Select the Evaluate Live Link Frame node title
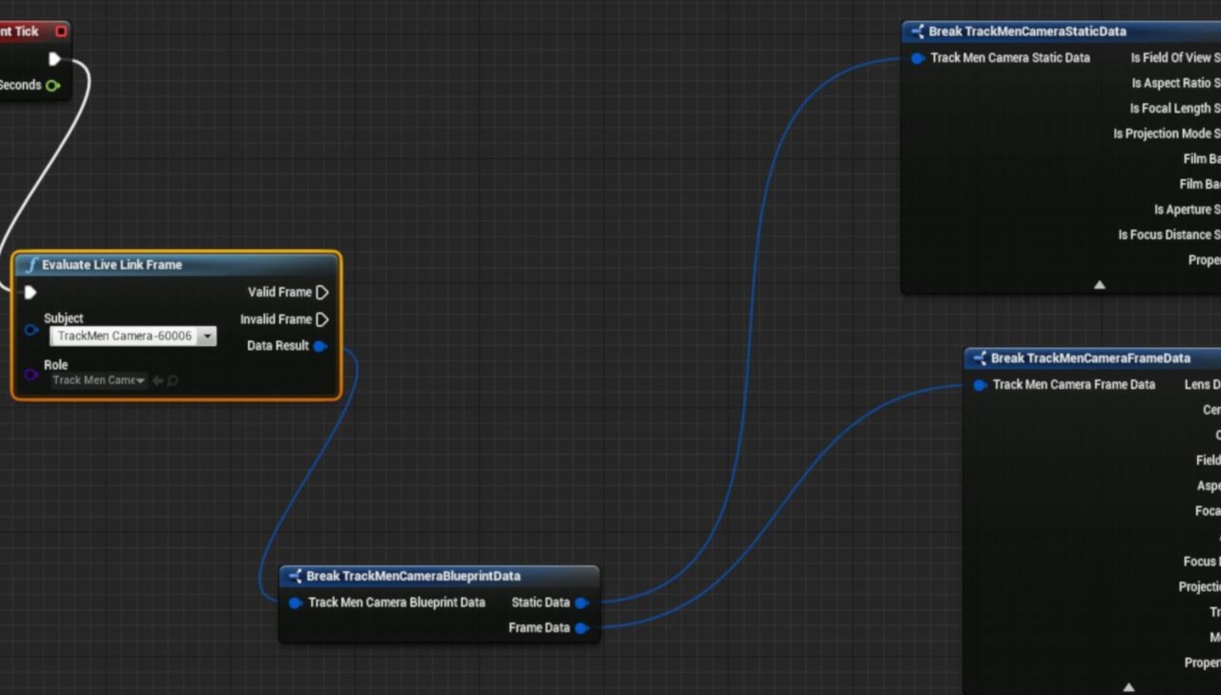Image resolution: width=1221 pixels, height=695 pixels. click(x=112, y=265)
